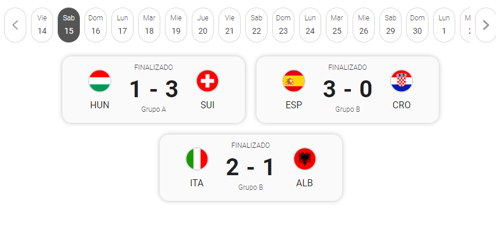Image resolution: width=496 pixels, height=227 pixels.
Task: Click the Albania flag icon
Action: [305, 159]
